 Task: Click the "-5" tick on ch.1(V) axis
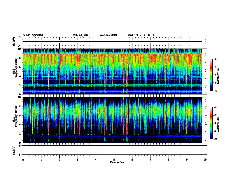(20, 46)
